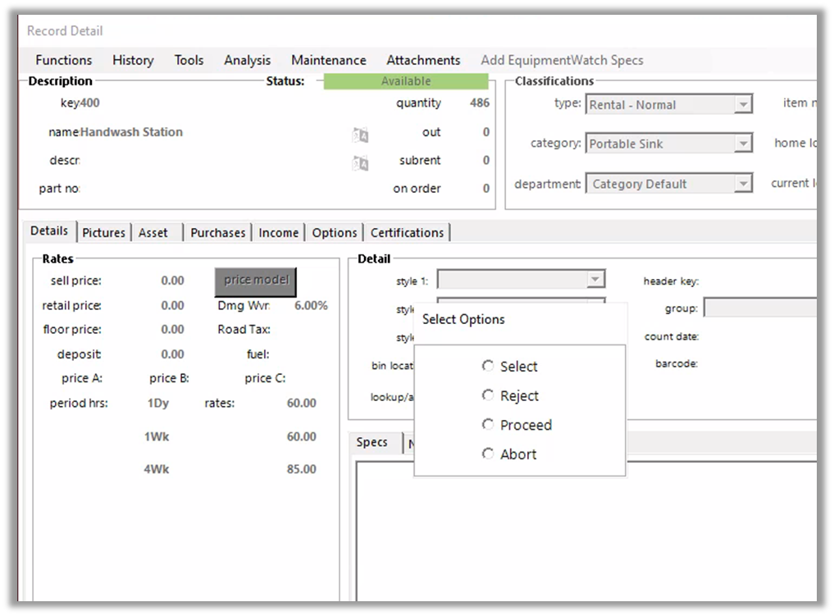Click Add EquipmentWatch Specs
Image resolution: width=834 pixels, height=616 pixels.
coord(562,60)
